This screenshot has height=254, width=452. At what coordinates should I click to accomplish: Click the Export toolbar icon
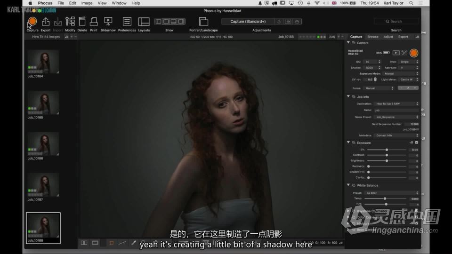(46, 22)
